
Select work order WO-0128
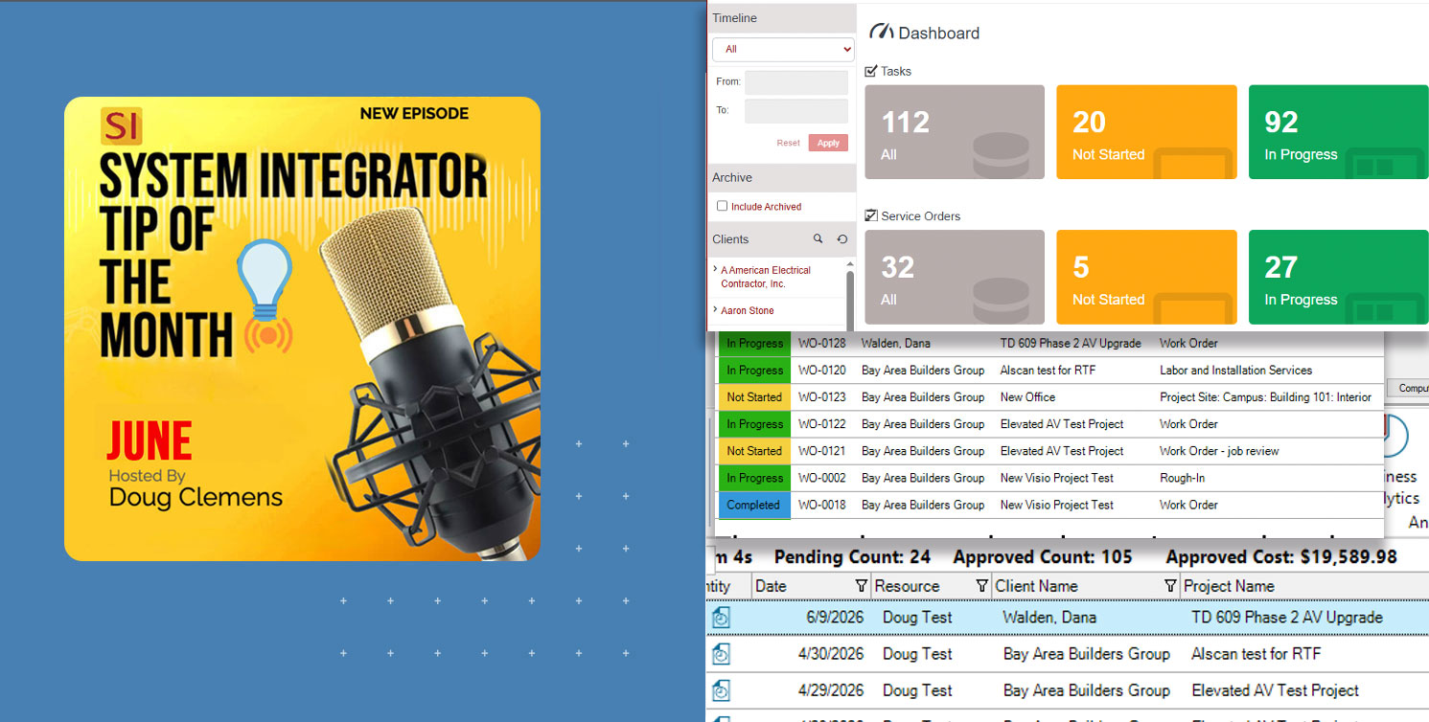click(x=822, y=343)
